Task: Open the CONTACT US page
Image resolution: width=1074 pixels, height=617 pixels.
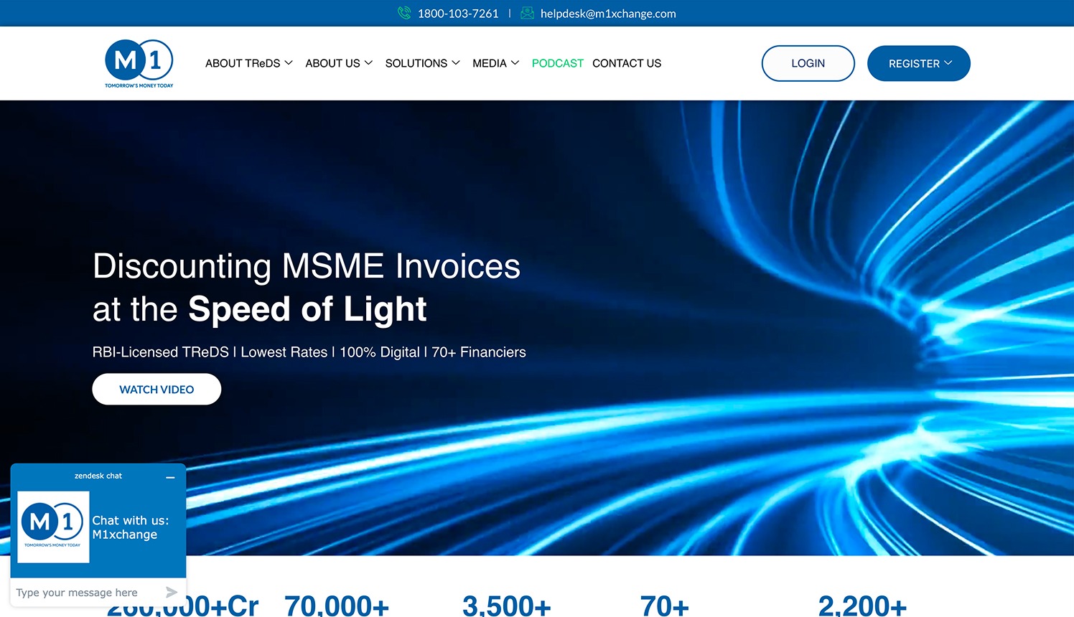Action: [x=627, y=63]
